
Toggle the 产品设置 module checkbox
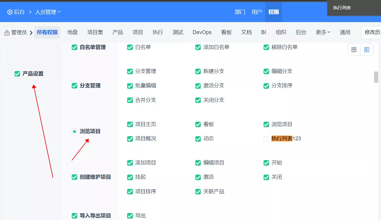(17, 74)
